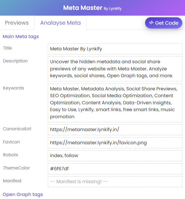Select the CanonicalUrl value field
The width and height of the screenshot is (185, 199).
click(x=115, y=130)
